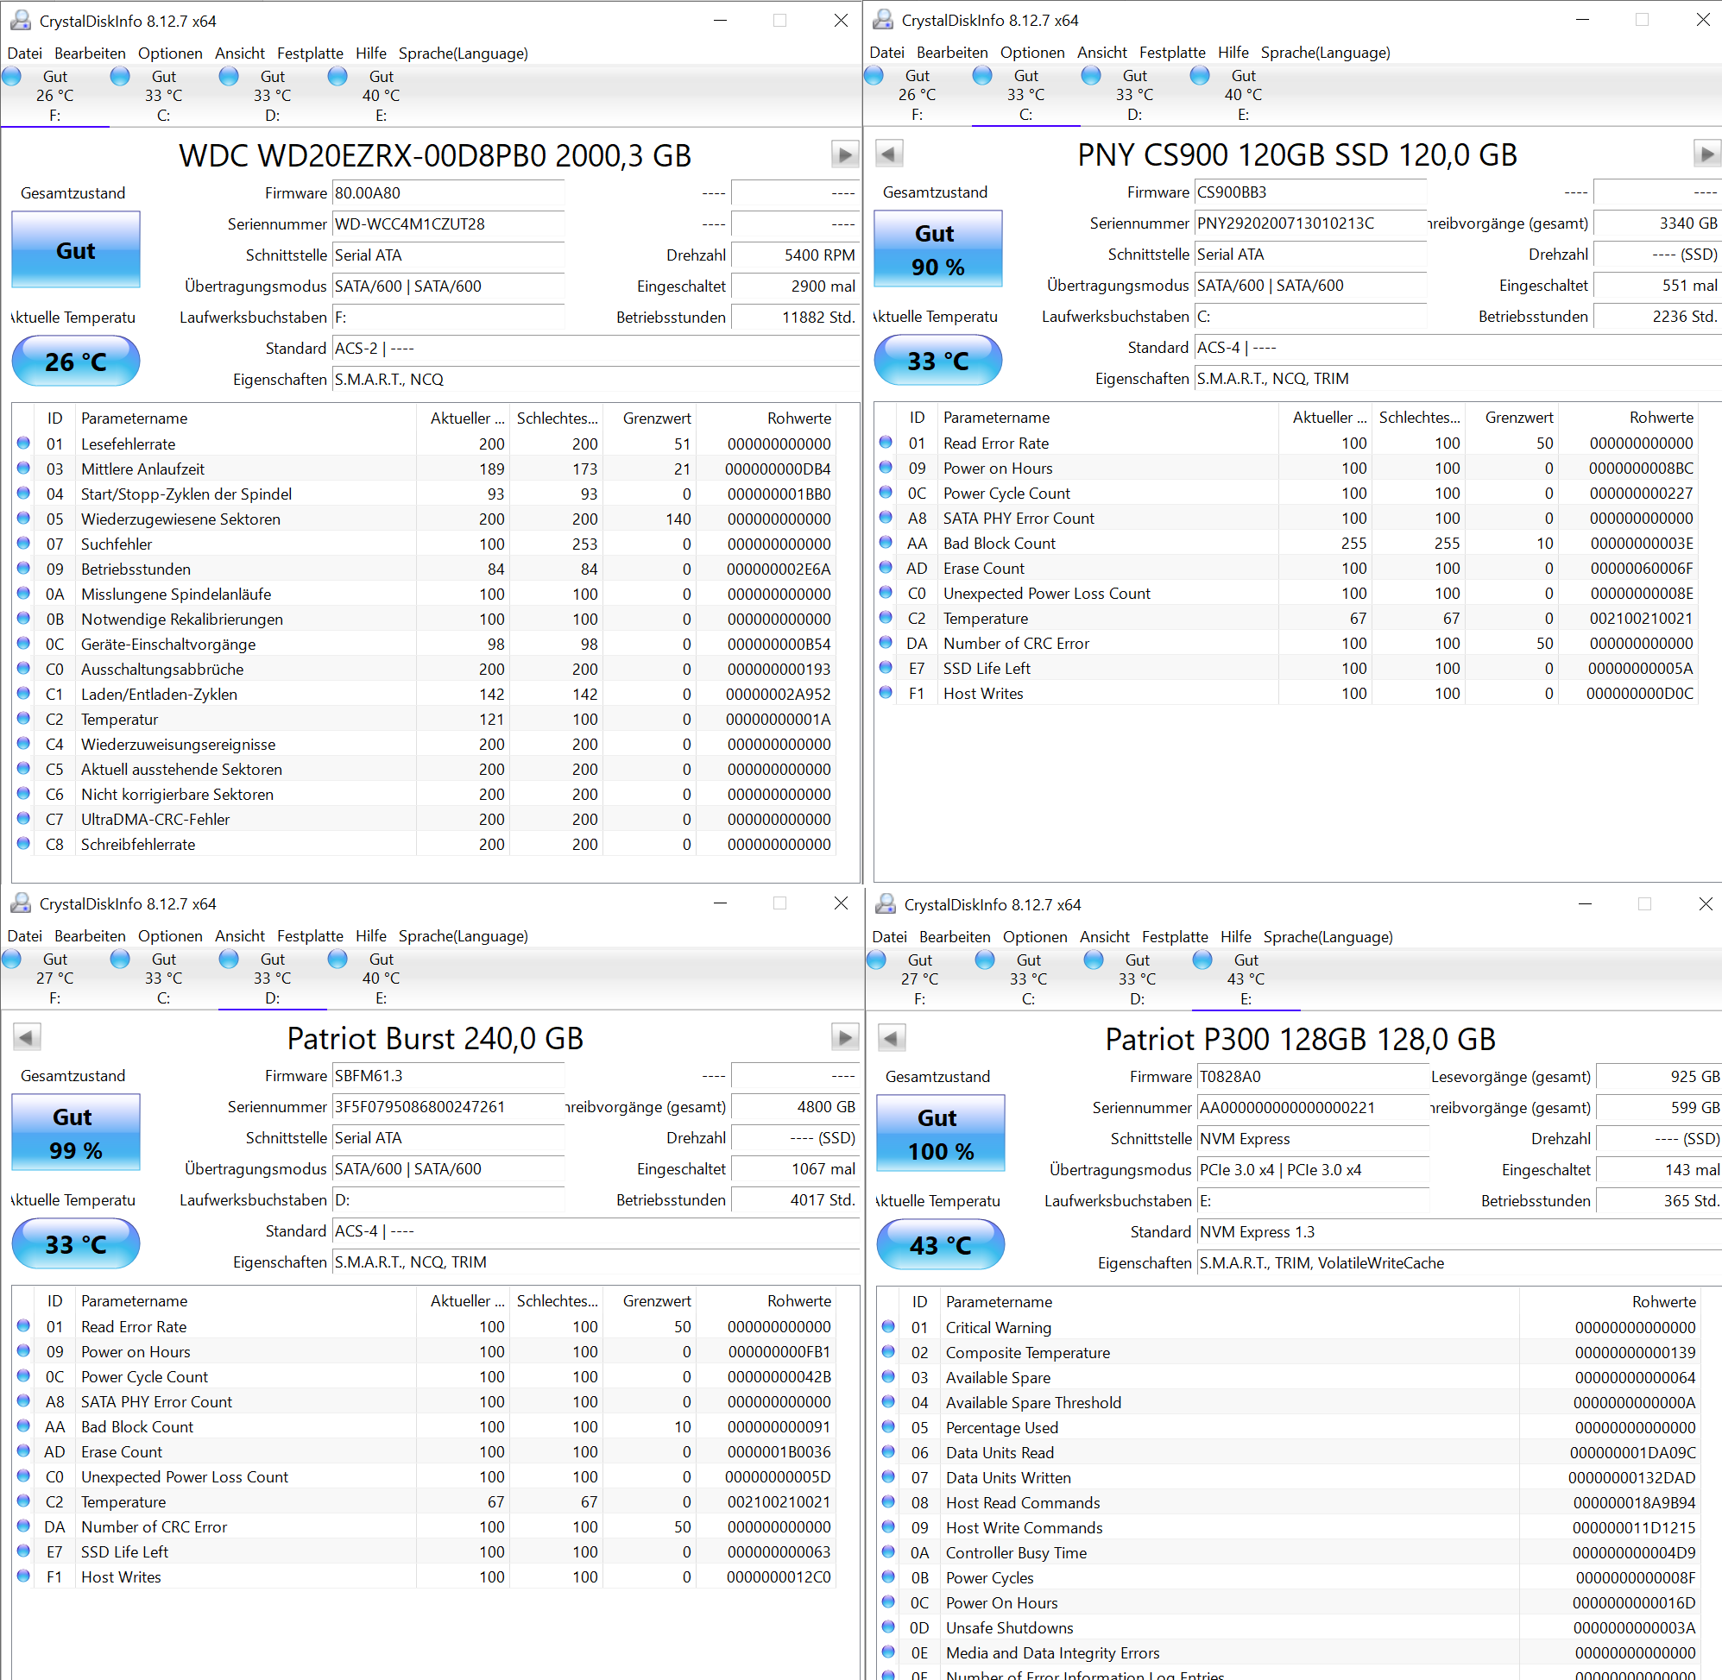Click next-disk arrow in WDC WD20EZRX window
The image size is (1722, 1680).
coord(845,155)
